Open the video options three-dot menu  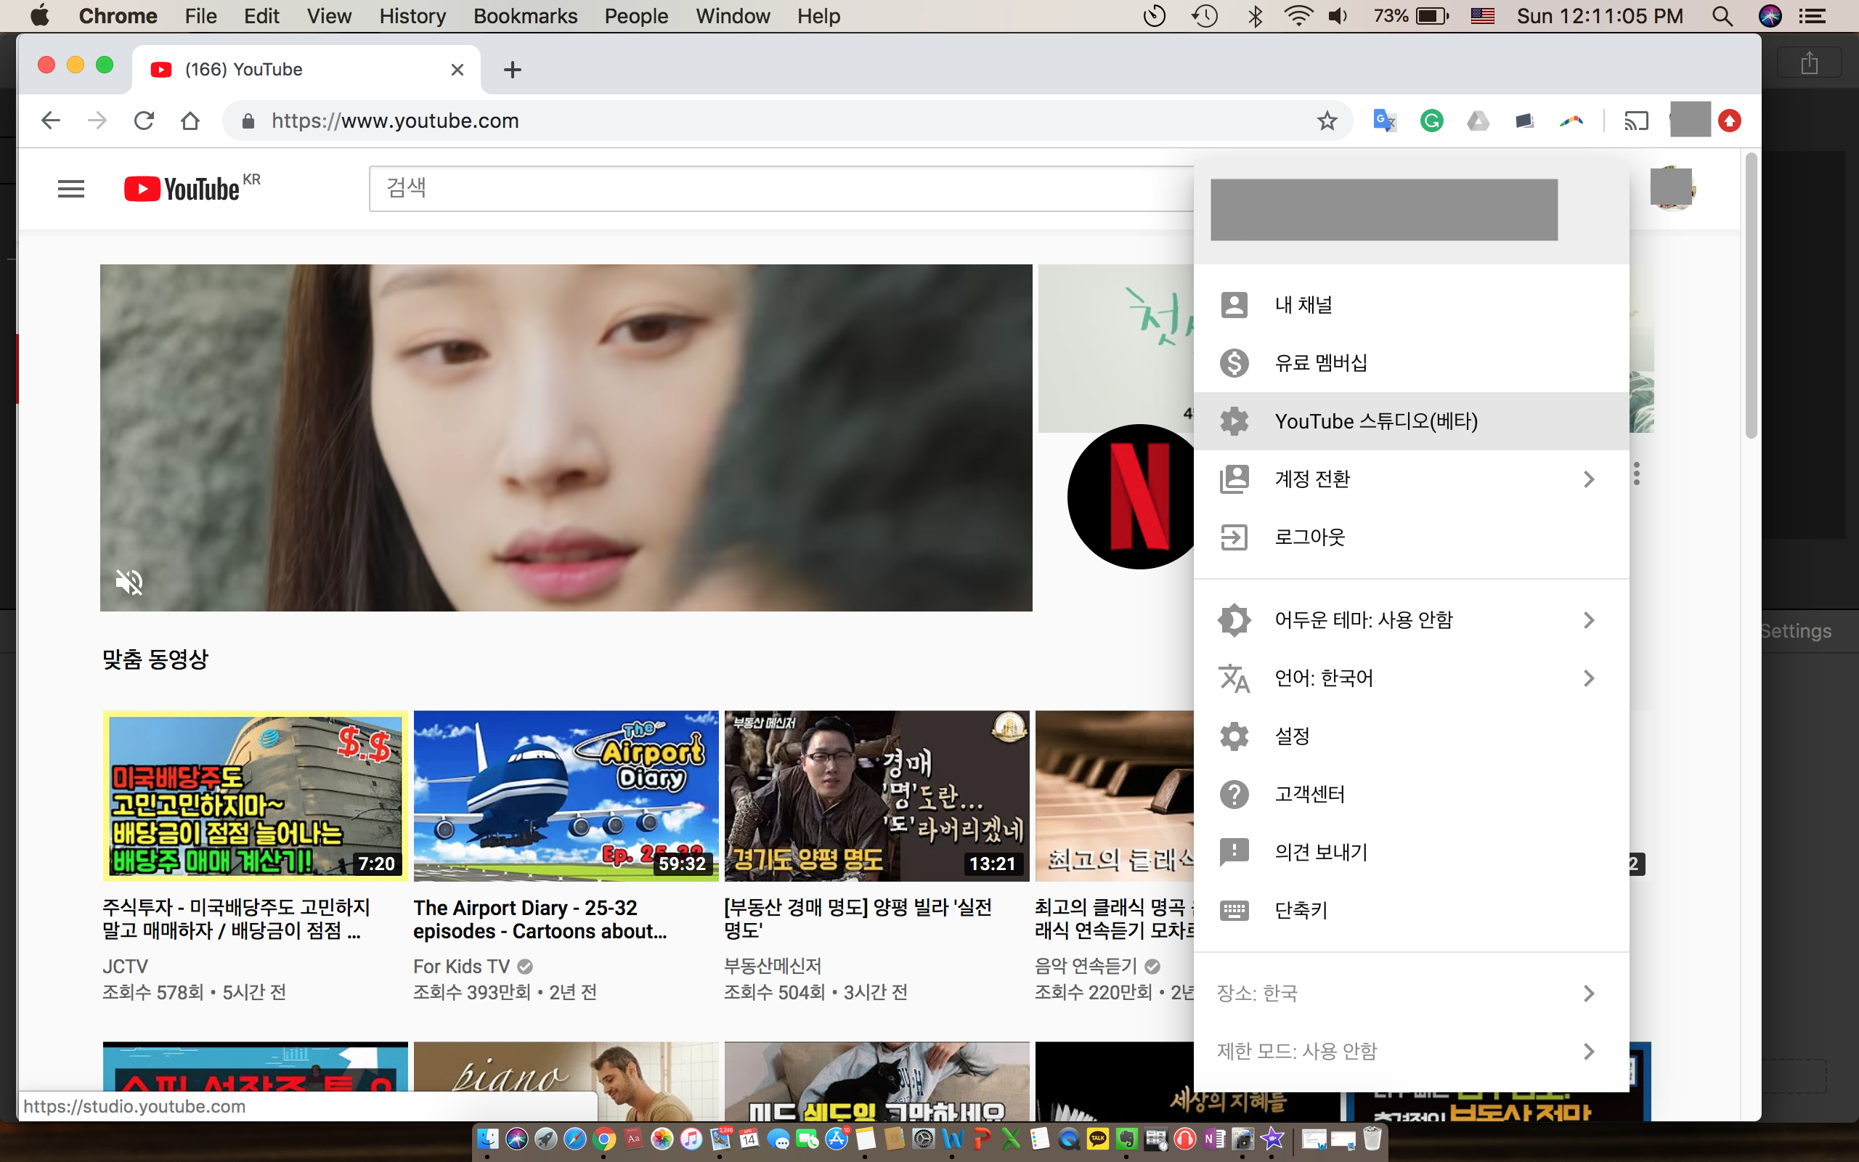coord(1637,474)
